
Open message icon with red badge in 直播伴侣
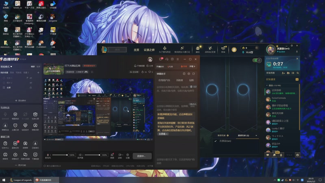pyautogui.click(x=161, y=59)
